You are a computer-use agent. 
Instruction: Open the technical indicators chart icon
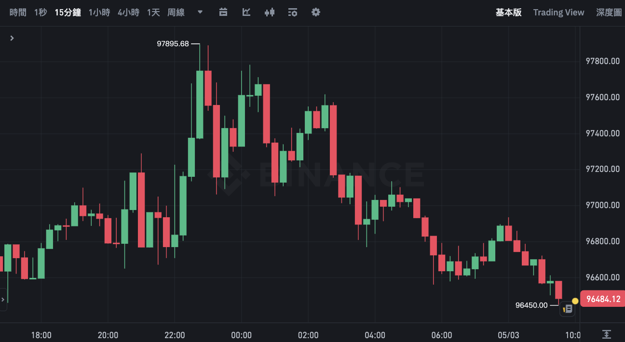[x=246, y=13]
